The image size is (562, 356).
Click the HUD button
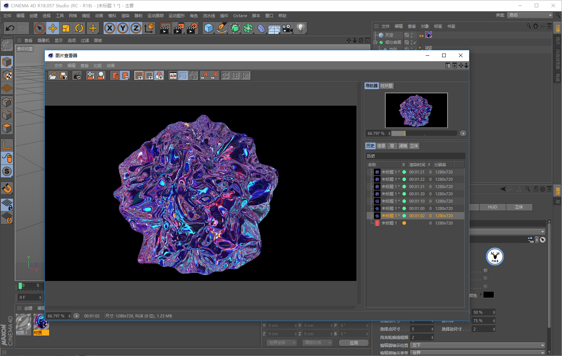pyautogui.click(x=492, y=207)
